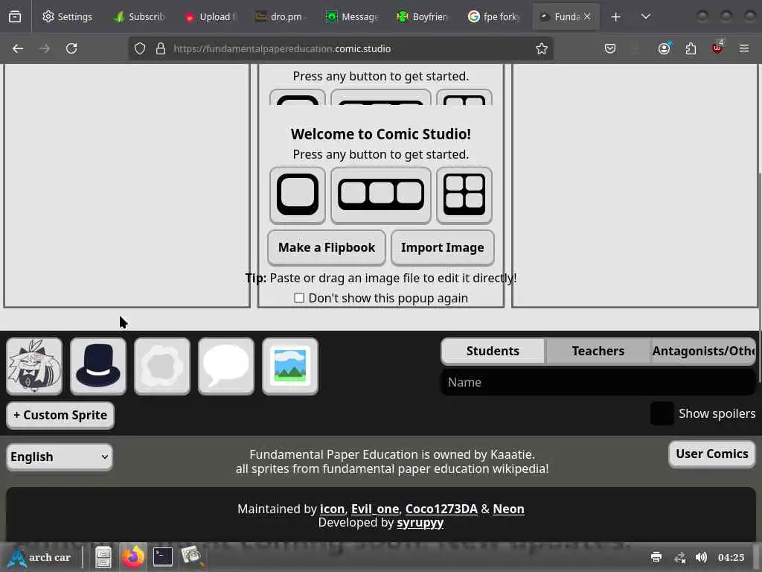
Task: Switch to fpe forky Google tab
Action: (x=494, y=17)
